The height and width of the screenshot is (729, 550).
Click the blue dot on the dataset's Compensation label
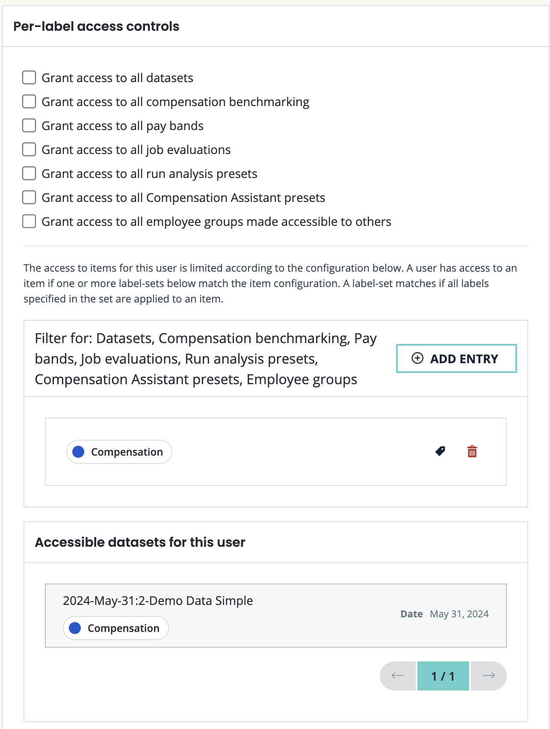75,628
